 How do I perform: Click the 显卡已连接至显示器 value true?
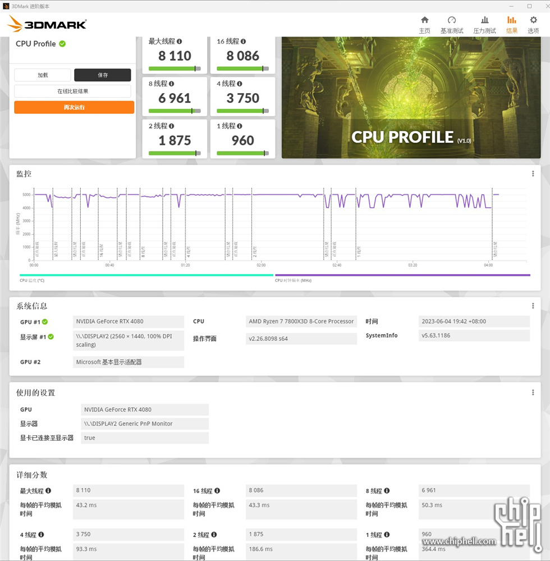pyautogui.click(x=145, y=438)
